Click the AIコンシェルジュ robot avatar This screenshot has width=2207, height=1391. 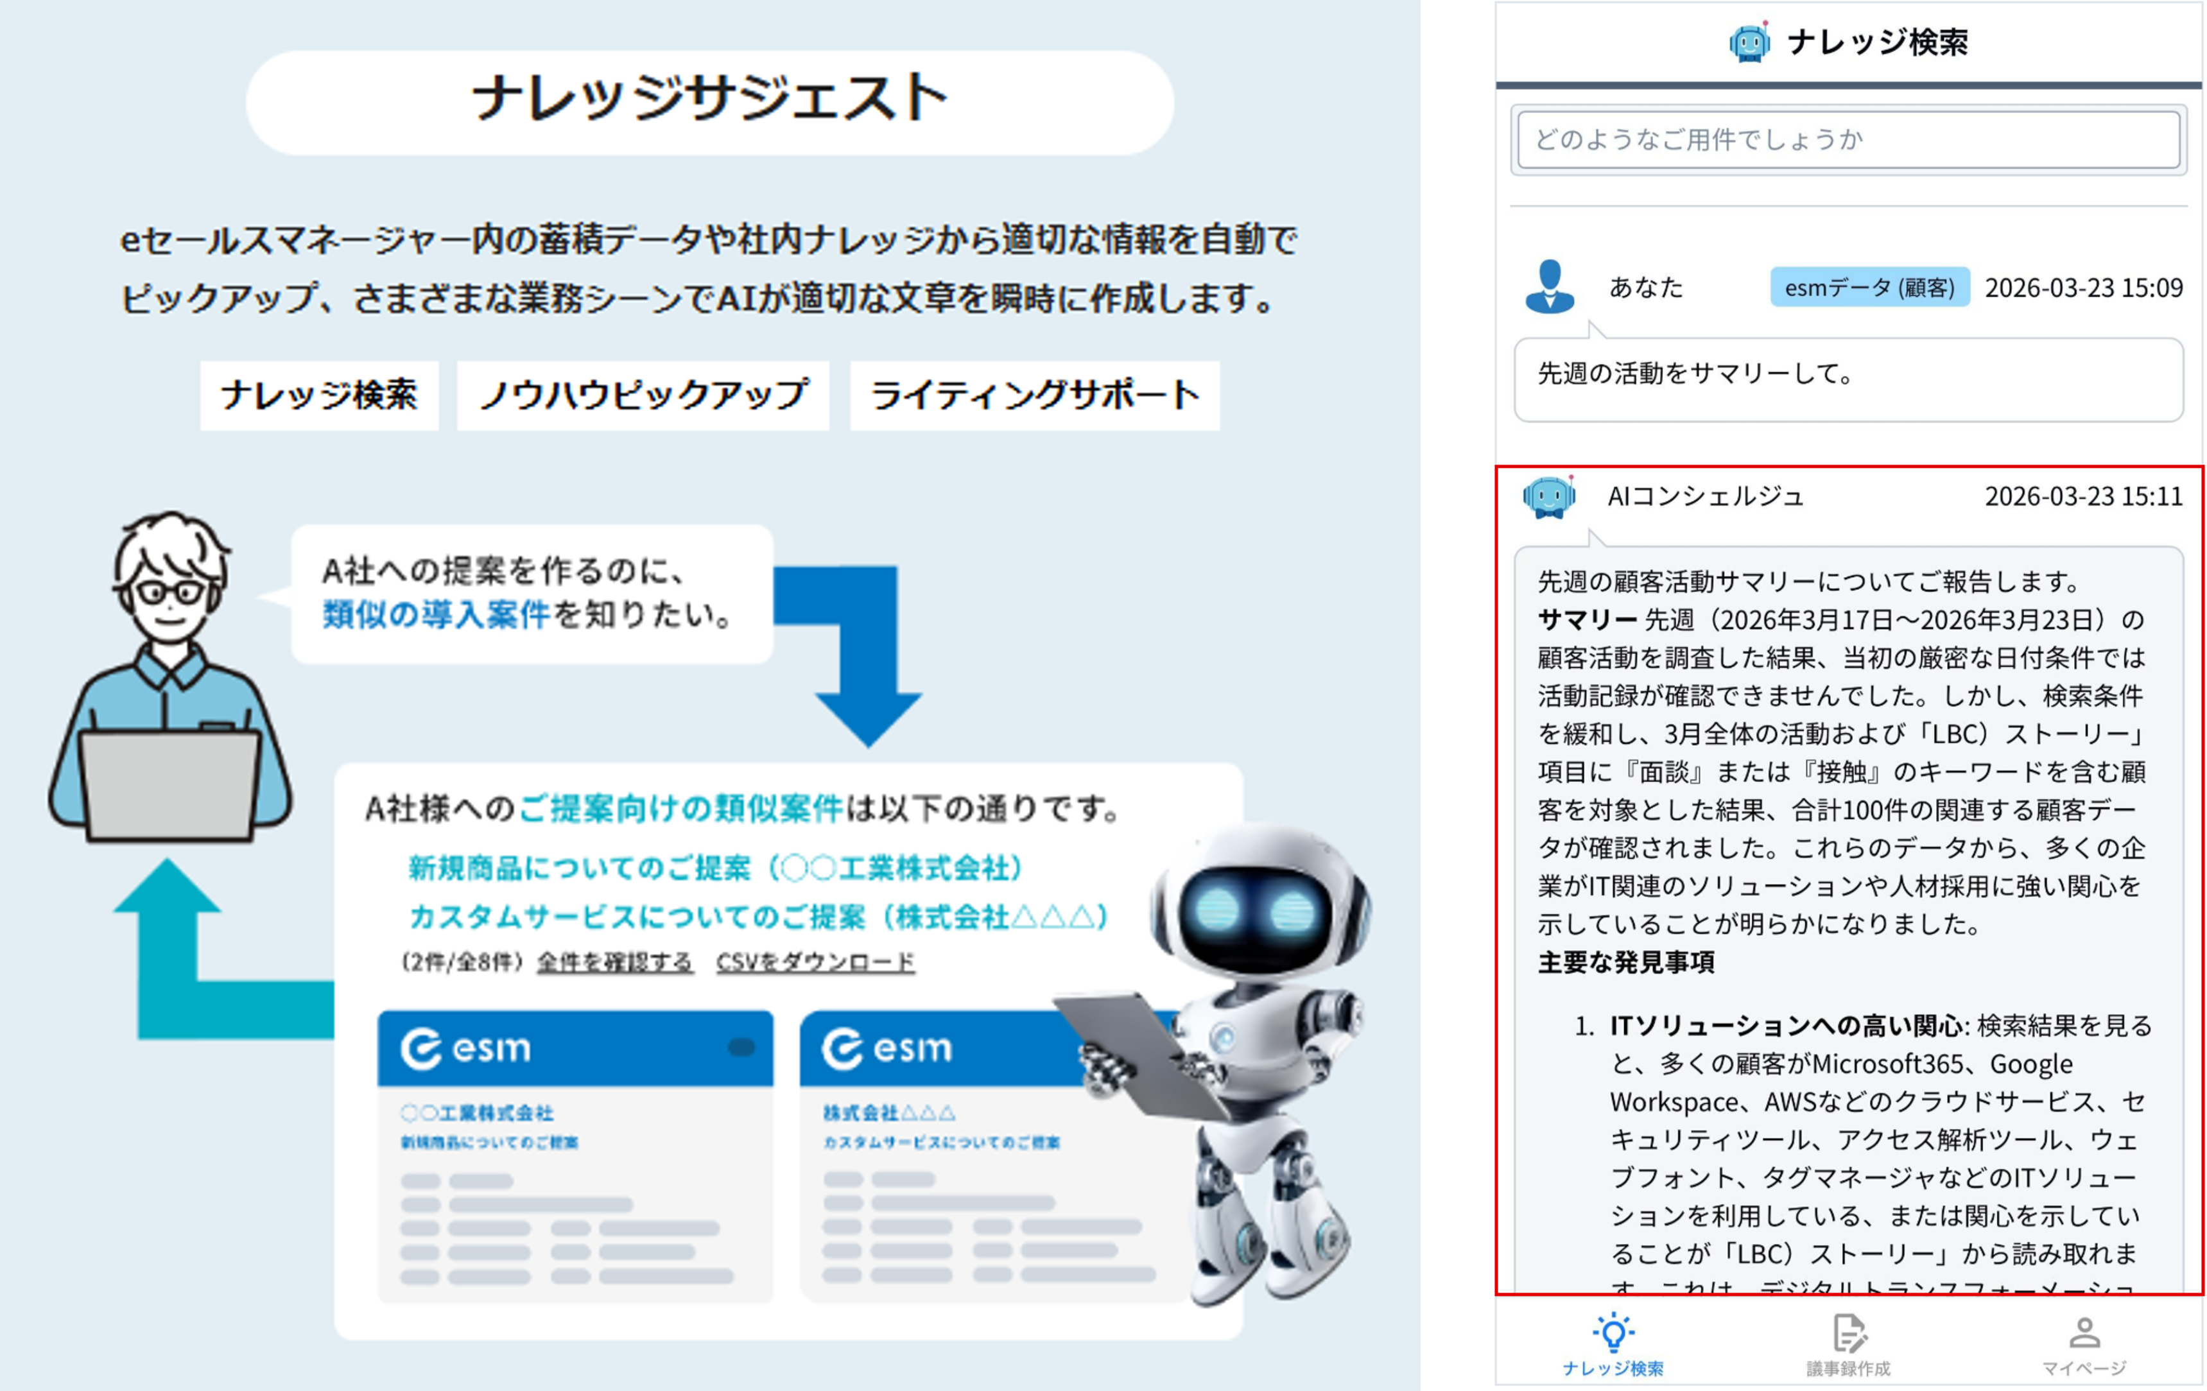1549,497
